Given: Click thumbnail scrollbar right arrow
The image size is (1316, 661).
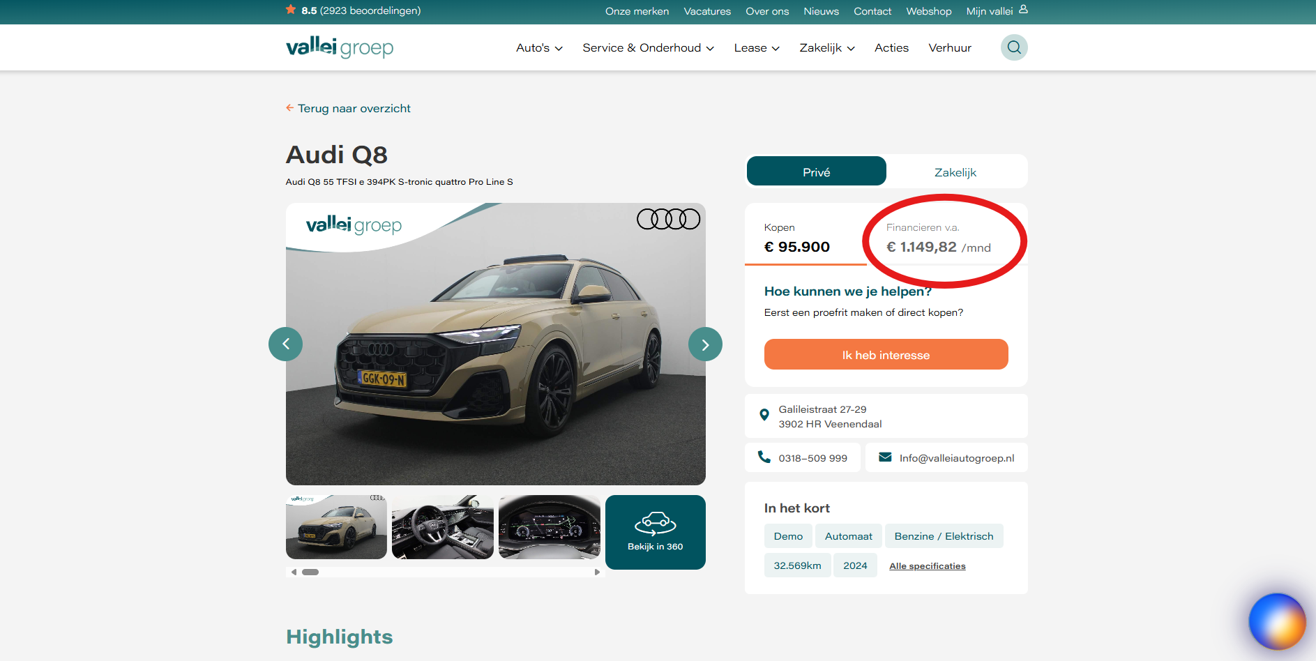Looking at the screenshot, I should click(x=597, y=572).
